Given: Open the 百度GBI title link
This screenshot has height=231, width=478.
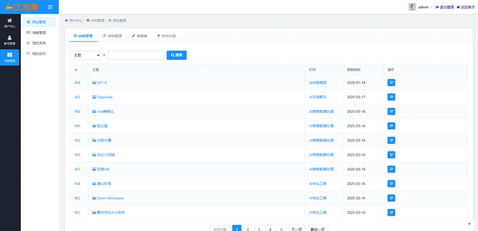Looking at the screenshot, I should point(103,169).
